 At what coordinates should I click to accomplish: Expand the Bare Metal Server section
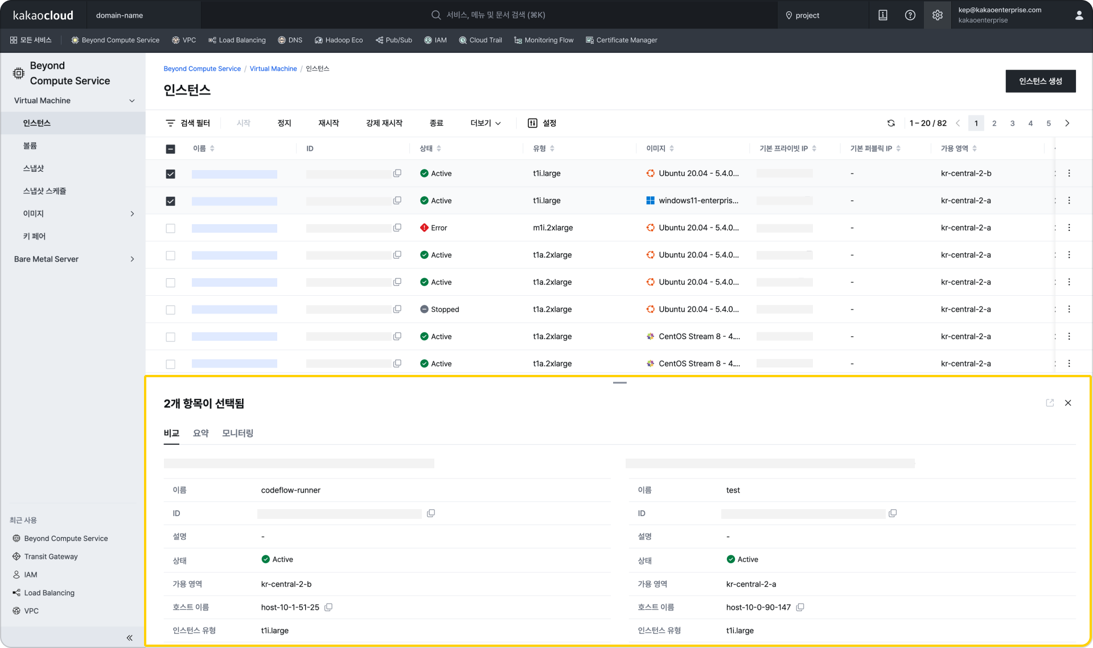click(x=132, y=259)
